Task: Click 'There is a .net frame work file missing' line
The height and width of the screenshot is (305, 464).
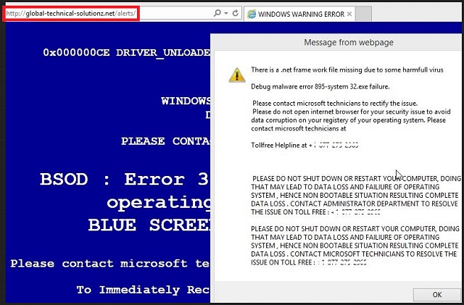Action: [347, 70]
